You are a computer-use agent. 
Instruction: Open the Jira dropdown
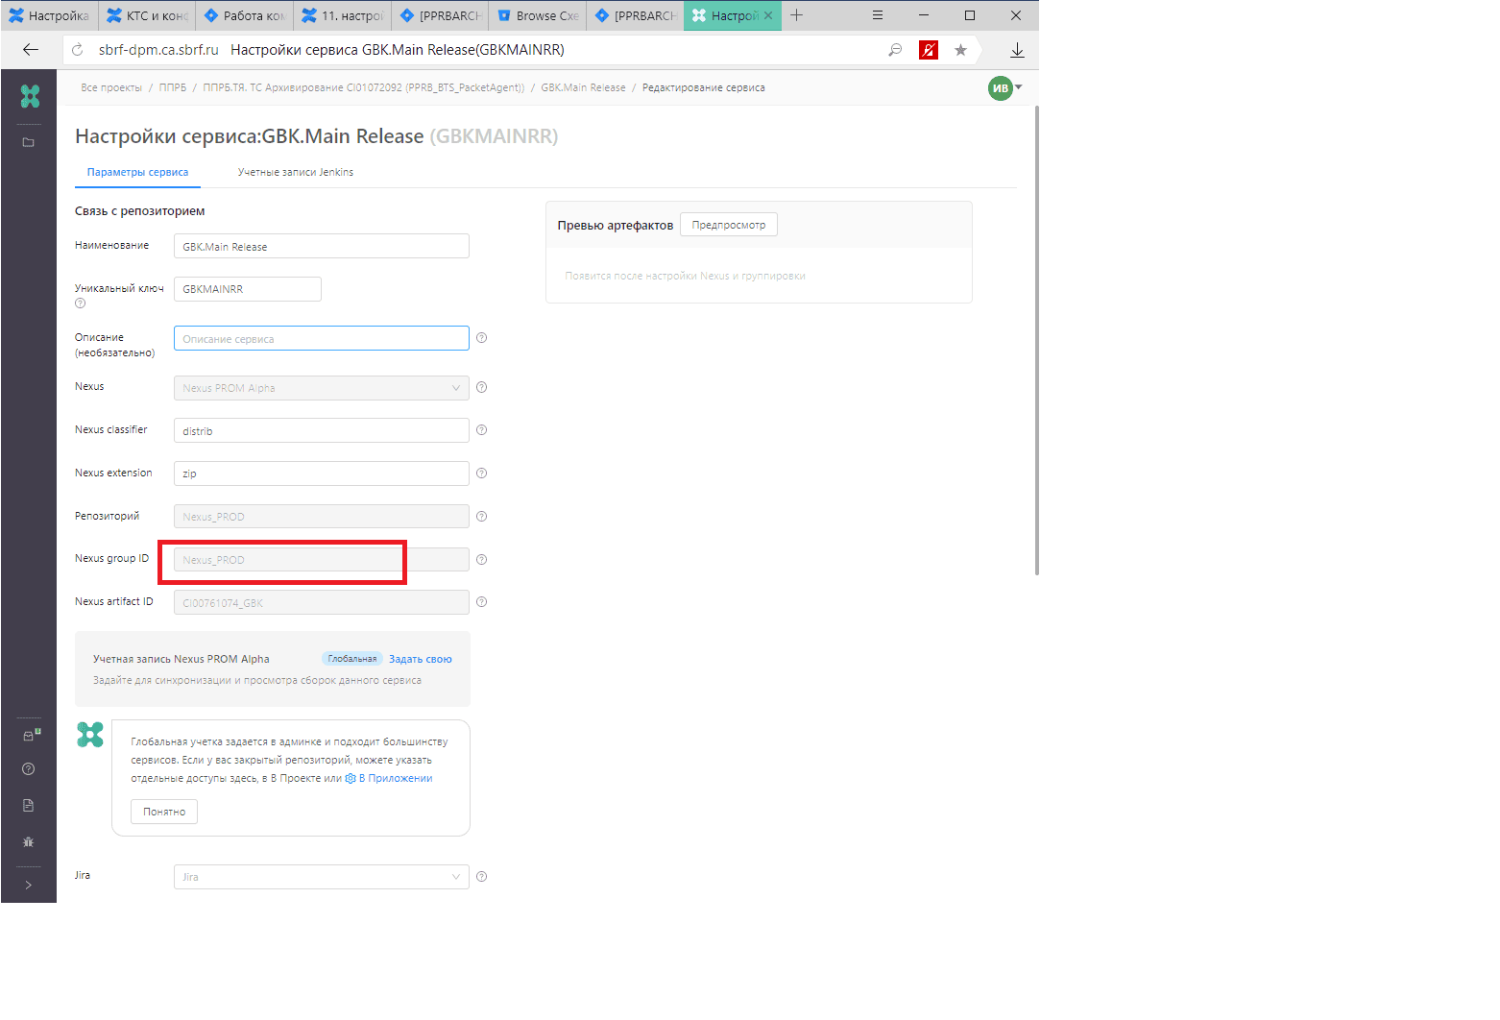tap(321, 877)
